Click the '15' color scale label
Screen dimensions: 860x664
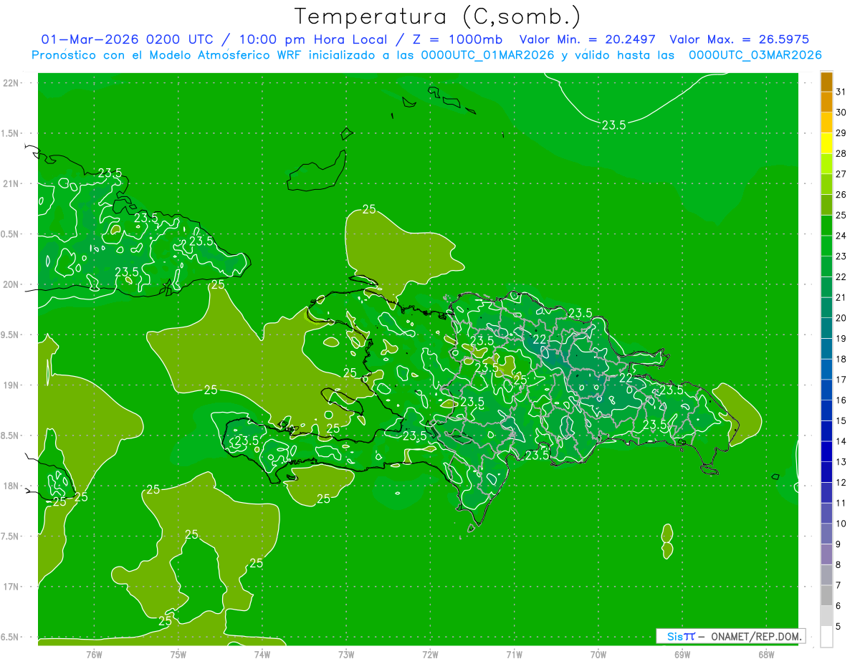(841, 421)
